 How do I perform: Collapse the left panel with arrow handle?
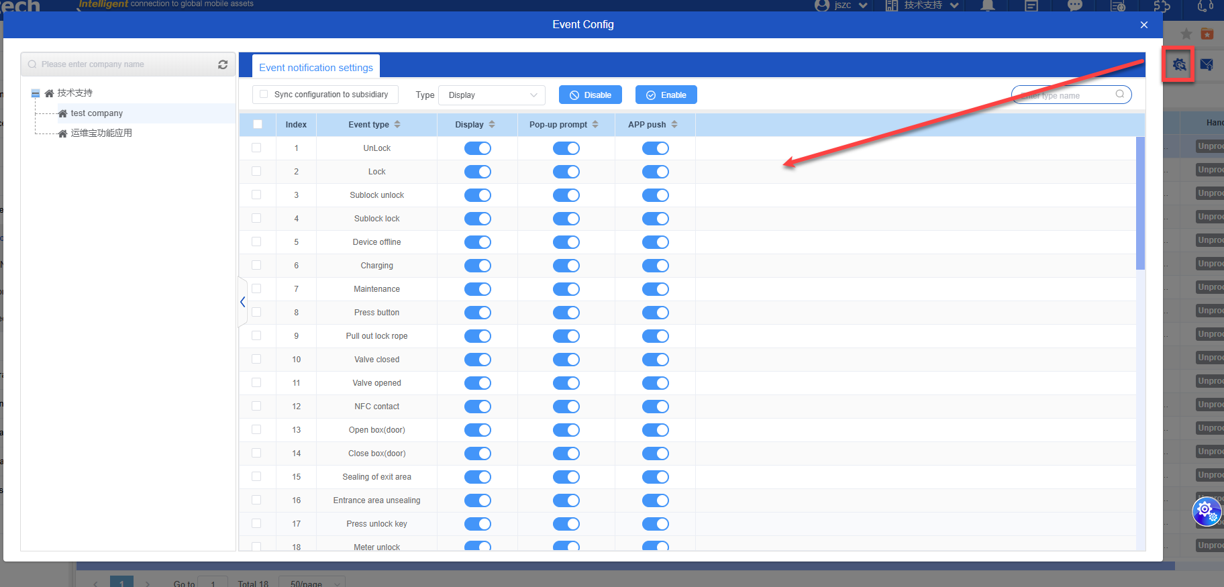click(242, 302)
